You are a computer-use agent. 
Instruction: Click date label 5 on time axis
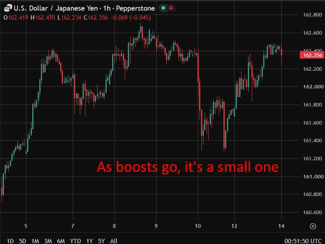point(26,226)
